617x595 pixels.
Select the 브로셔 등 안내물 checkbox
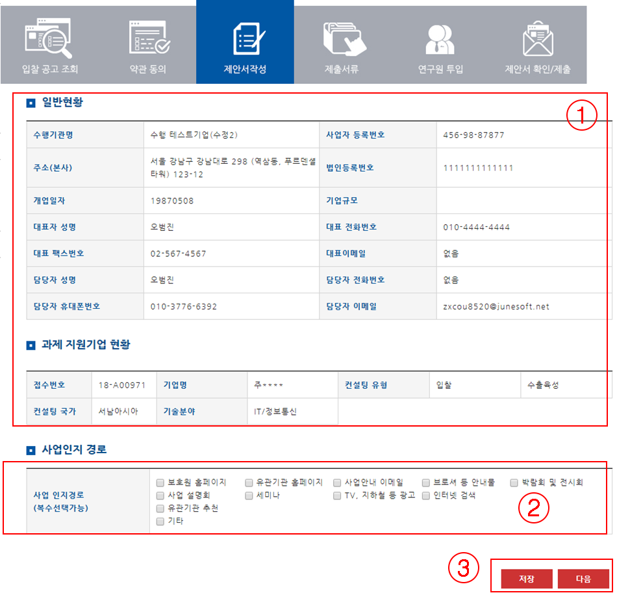coord(426,483)
